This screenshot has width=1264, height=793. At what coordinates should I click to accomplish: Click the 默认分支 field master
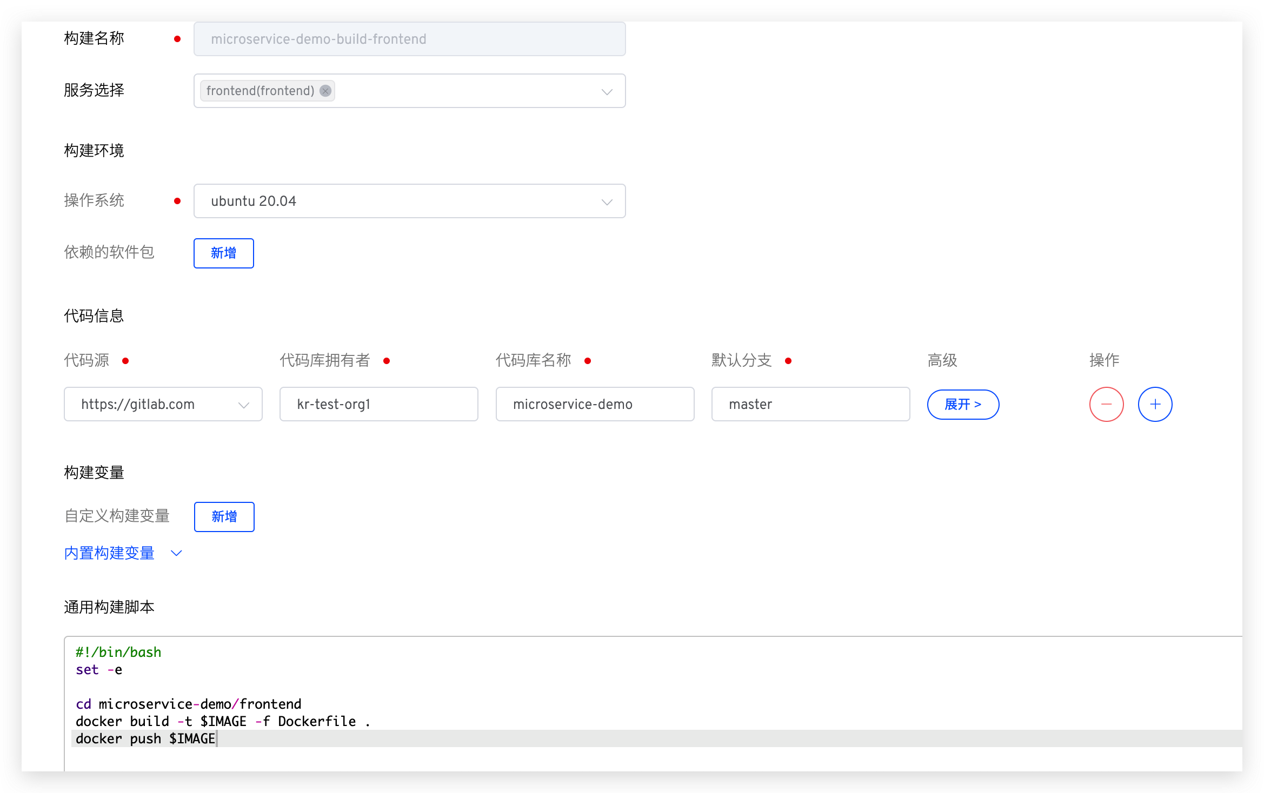click(x=810, y=404)
